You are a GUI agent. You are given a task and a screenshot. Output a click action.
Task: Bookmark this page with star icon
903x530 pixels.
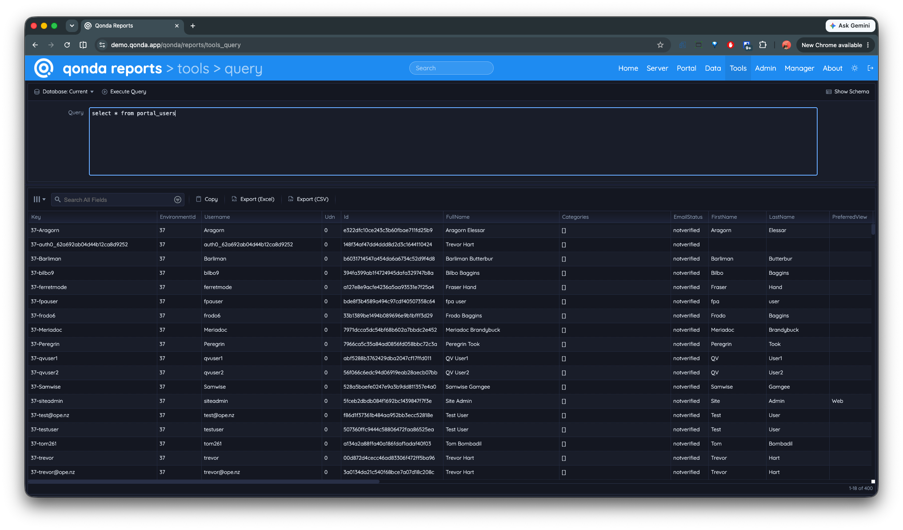point(660,45)
